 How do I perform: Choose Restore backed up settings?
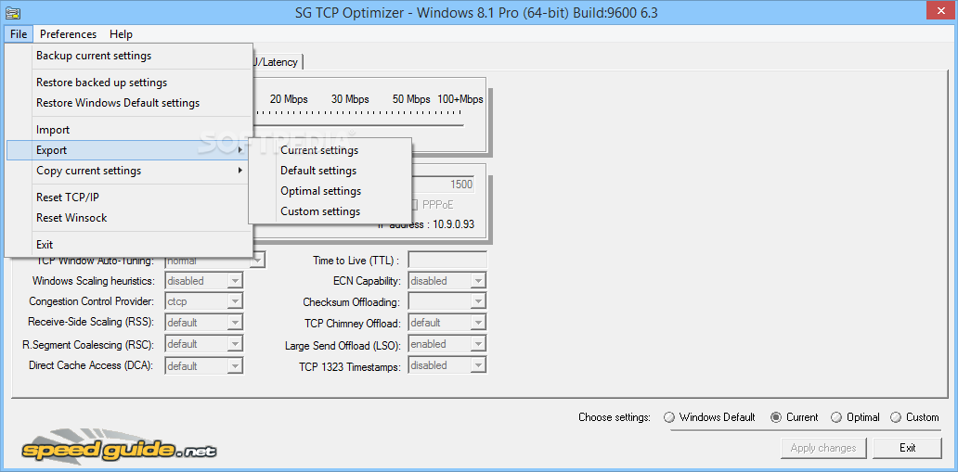click(129, 83)
